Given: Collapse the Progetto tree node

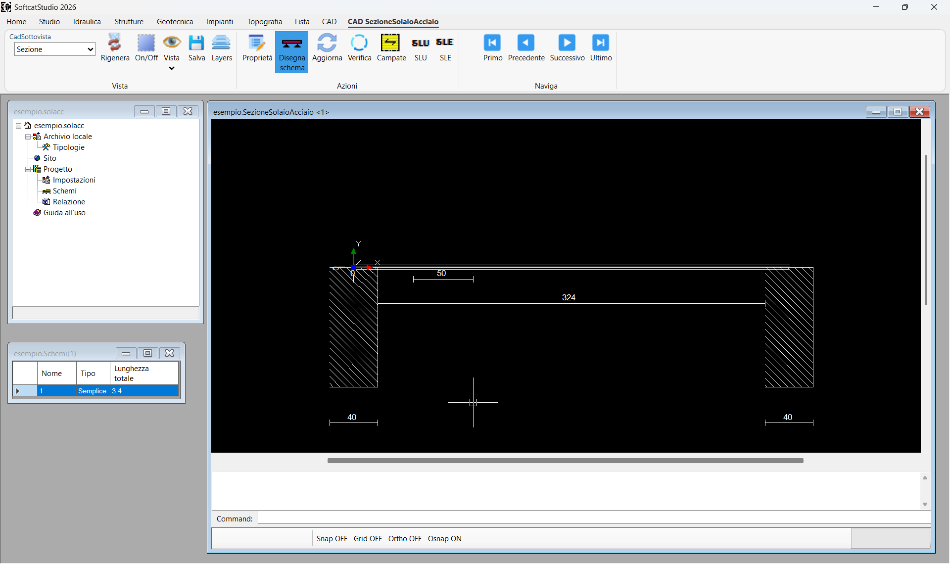Looking at the screenshot, I should [x=28, y=169].
